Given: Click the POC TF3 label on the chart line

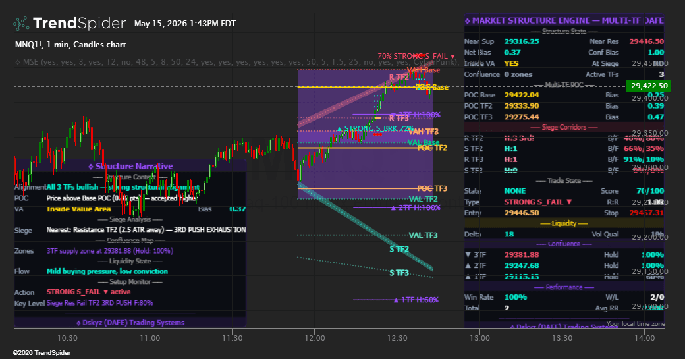Looking at the screenshot, I should click(x=432, y=188).
